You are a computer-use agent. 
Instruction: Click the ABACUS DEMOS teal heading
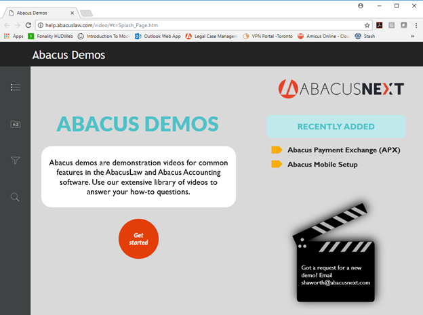[138, 124]
